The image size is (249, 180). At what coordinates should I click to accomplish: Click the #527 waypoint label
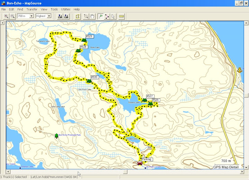[x=150, y=96]
